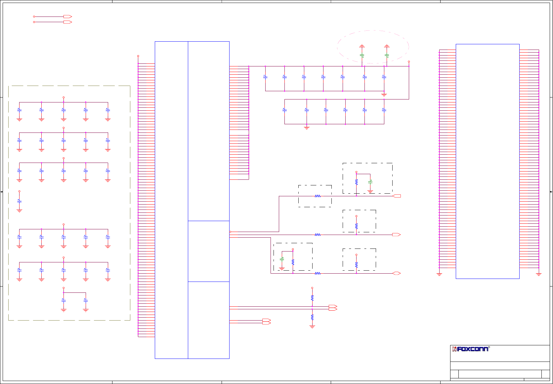Select the ground symbol under the right connector's right pin column

[538, 274]
